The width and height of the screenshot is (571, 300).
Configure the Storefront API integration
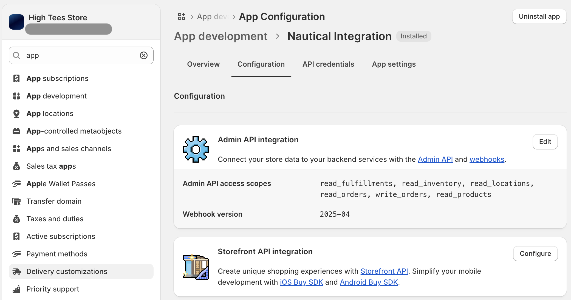tap(535, 254)
